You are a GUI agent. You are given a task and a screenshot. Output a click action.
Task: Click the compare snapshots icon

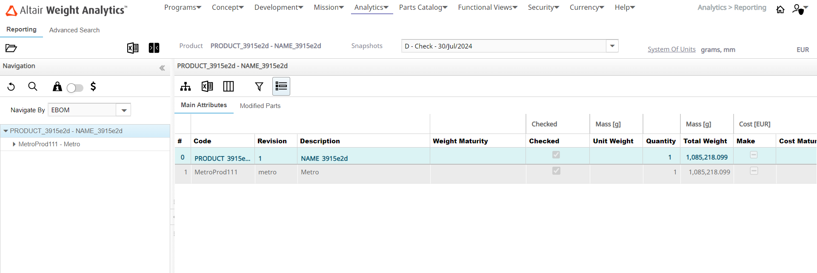pos(154,48)
